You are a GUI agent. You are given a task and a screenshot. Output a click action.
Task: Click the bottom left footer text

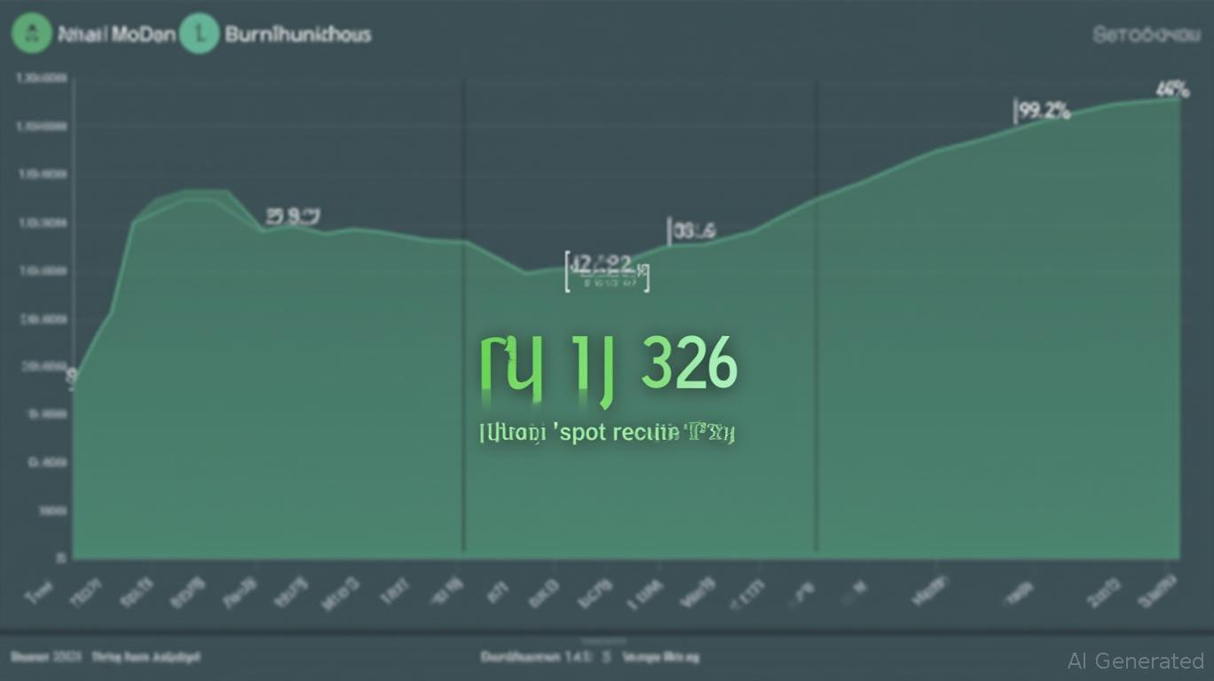[x=105, y=657]
